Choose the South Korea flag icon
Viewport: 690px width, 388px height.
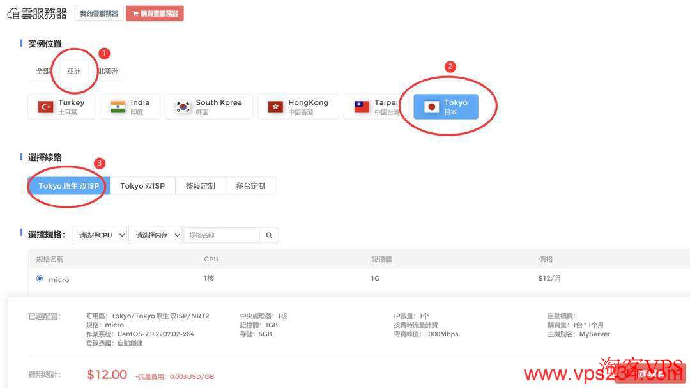(183, 106)
